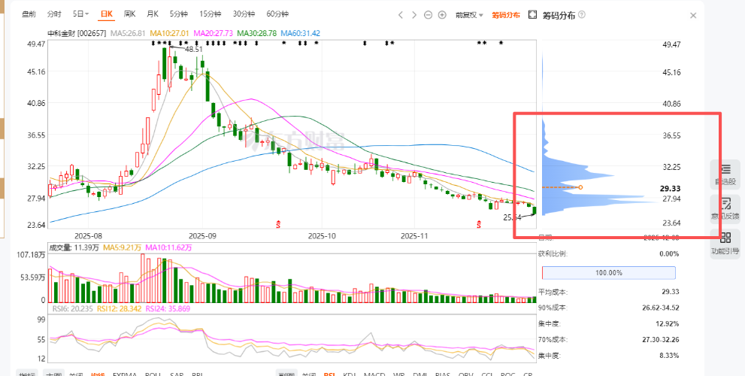Select the highlighted RSI sub-chart indicator
Image resolution: width=745 pixels, height=376 pixels.
(x=330, y=373)
